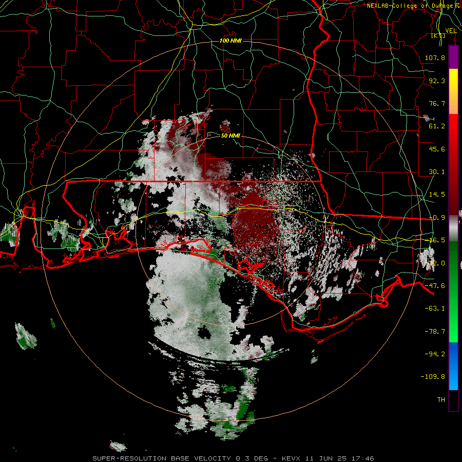
Task: Click the VEL legend title
Action: 451,31
